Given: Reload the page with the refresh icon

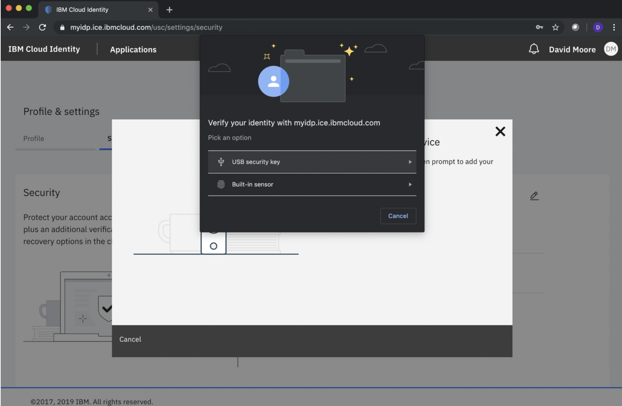Looking at the screenshot, I should pos(42,27).
